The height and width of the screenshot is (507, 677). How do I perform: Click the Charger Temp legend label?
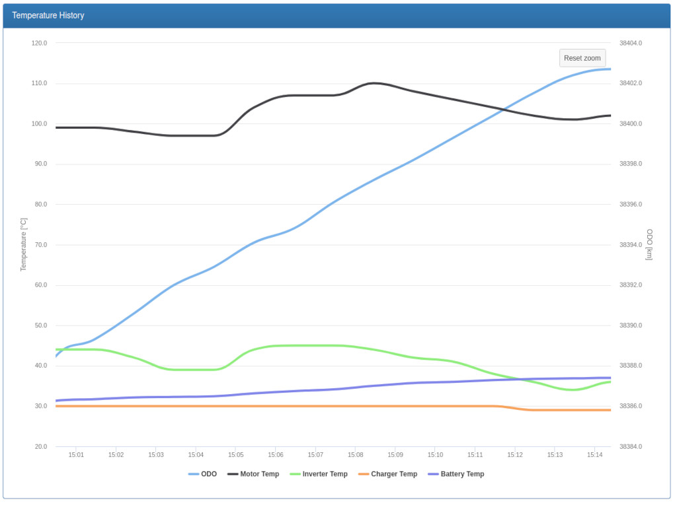click(394, 474)
